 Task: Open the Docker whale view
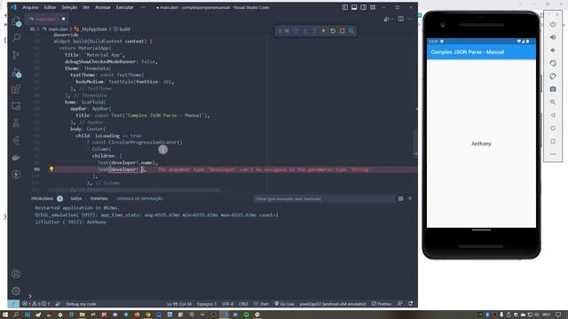coord(16,158)
